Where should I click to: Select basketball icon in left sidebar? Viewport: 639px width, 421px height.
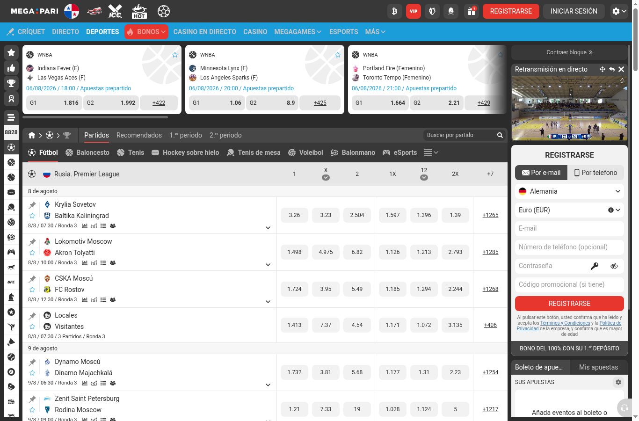11,162
